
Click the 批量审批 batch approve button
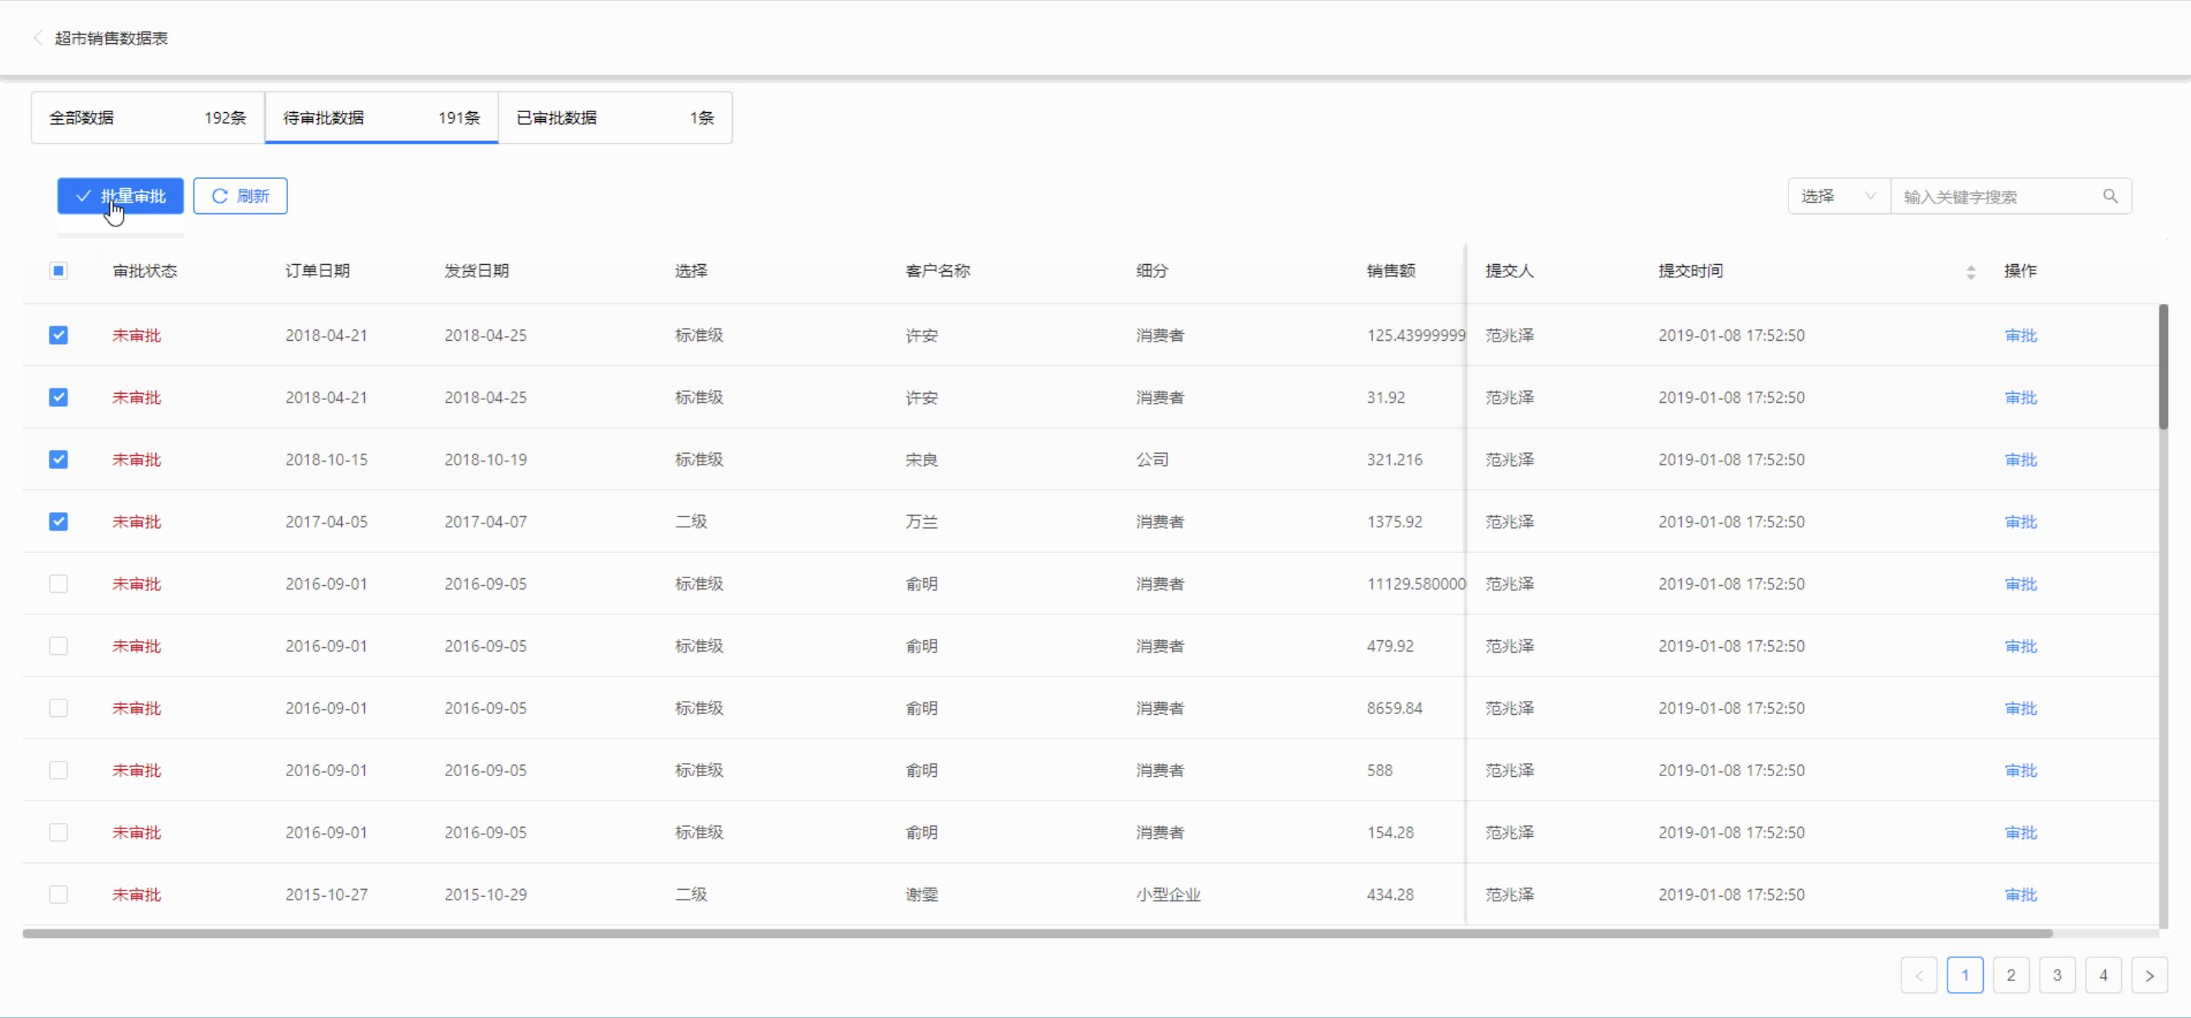[121, 197]
